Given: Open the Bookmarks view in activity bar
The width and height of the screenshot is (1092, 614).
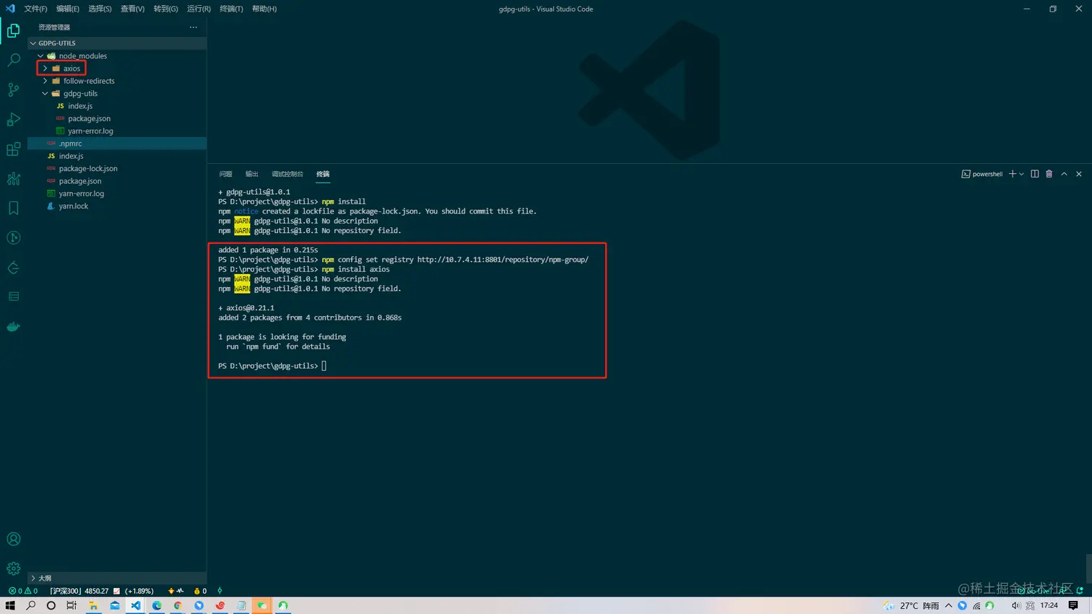Looking at the screenshot, I should [x=13, y=208].
